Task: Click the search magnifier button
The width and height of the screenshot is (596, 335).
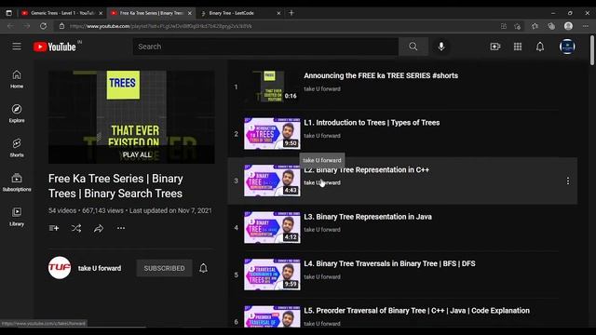Action: [413, 47]
